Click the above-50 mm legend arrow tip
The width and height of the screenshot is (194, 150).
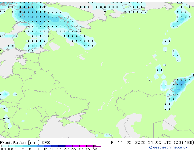click(97, 146)
